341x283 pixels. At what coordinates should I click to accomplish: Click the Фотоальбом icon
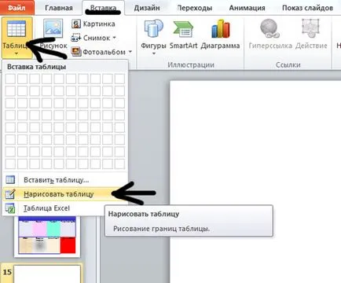pyautogui.click(x=76, y=52)
